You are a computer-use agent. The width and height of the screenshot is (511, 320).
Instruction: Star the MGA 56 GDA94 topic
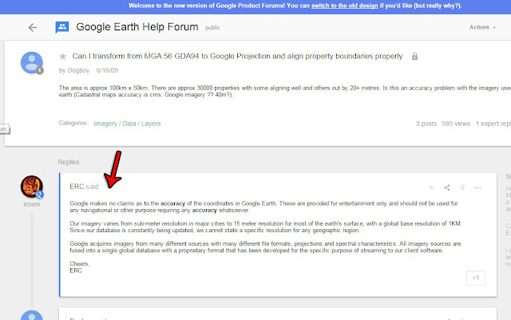point(63,57)
